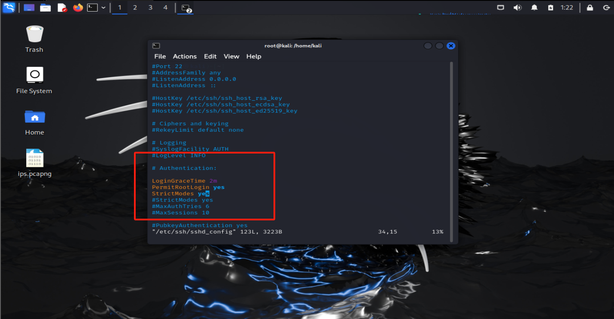Expand the terminal launcher dropdown arrow

tap(102, 7)
